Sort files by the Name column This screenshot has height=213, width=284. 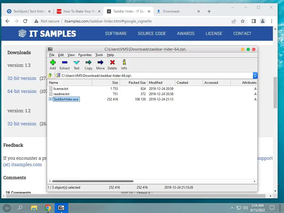coord(70,83)
